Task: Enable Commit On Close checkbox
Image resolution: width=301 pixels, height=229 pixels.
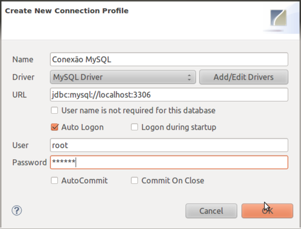Action: 135,180
